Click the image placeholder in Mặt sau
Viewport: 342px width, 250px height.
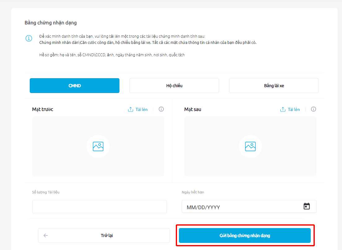250,146
